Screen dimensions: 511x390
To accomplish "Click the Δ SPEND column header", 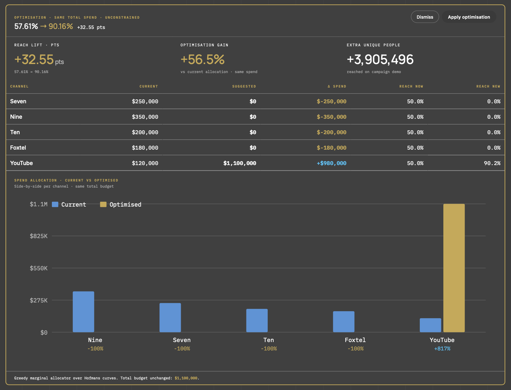I will point(337,86).
